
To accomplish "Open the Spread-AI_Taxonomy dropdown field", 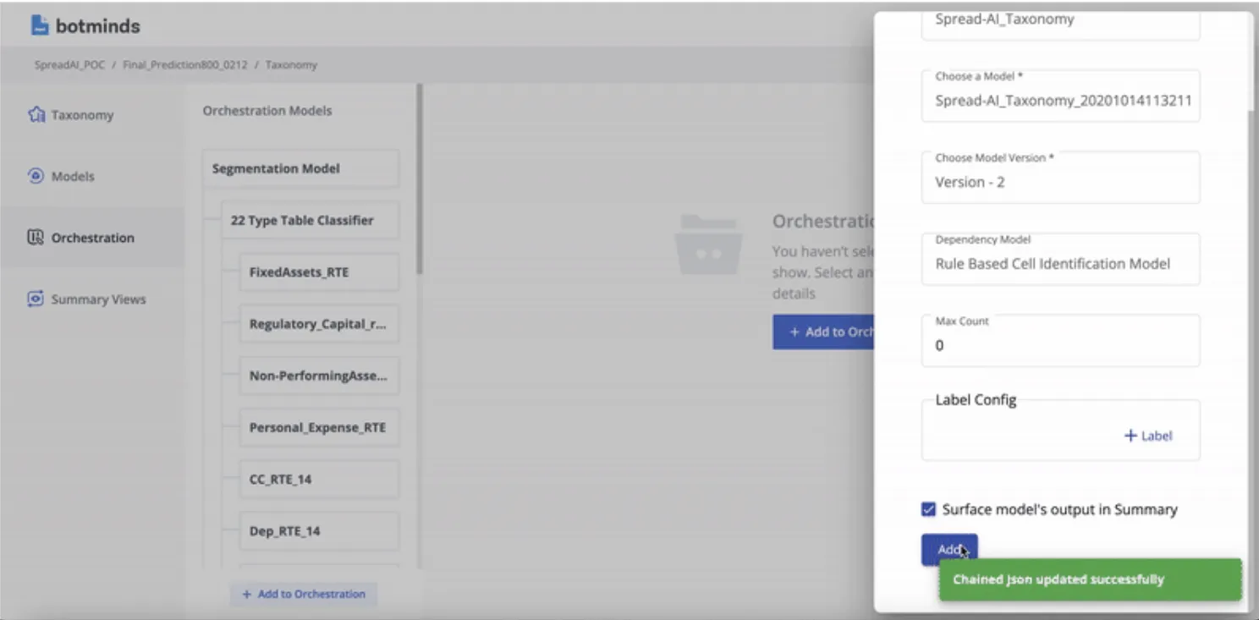I will click(1060, 25).
